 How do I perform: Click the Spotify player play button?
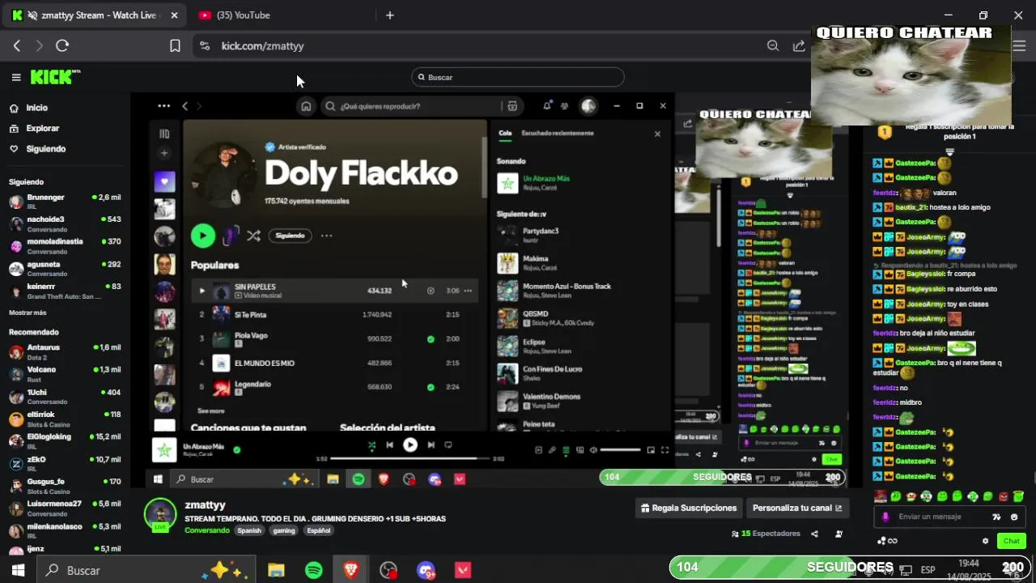pos(410,445)
